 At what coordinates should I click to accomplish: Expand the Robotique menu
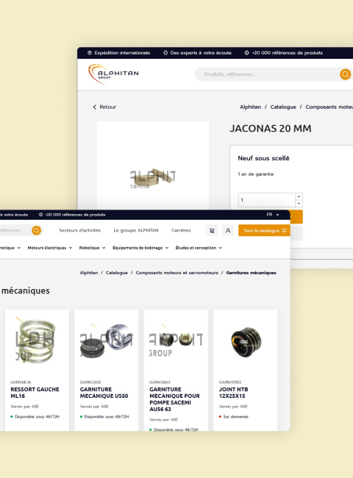(92, 248)
